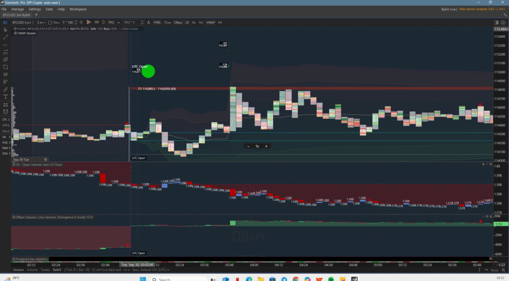
Task: Click the green UTC Open circle marker
Action: tap(148, 72)
